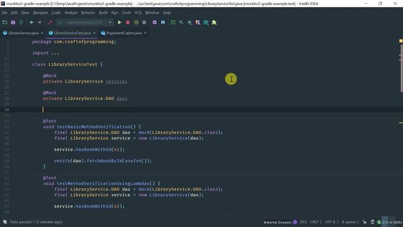This screenshot has height=227, width=403.
Task: Open Settings via purple gear icon
Action: click(x=154, y=23)
